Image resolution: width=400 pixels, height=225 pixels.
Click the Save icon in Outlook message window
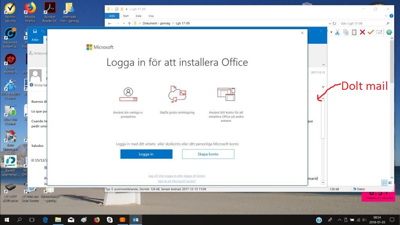coord(35,31)
